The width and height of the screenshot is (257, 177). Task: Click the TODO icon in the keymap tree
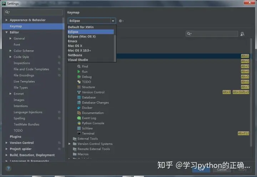[79, 82]
